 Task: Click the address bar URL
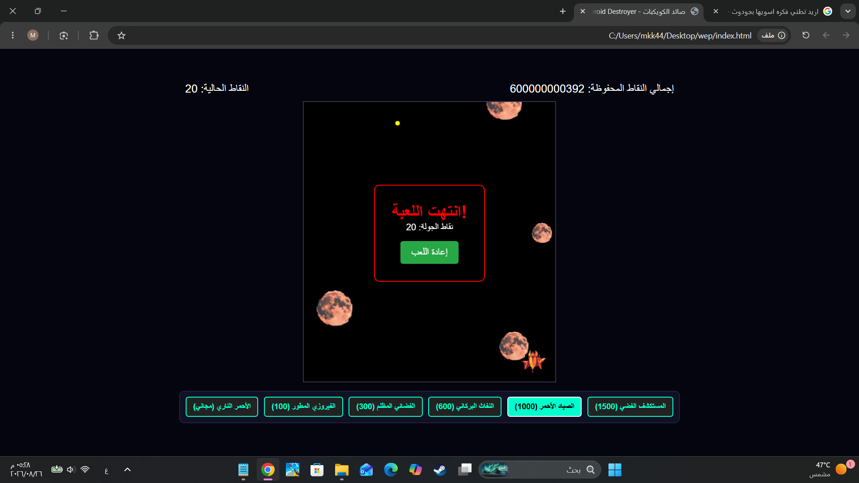(680, 35)
